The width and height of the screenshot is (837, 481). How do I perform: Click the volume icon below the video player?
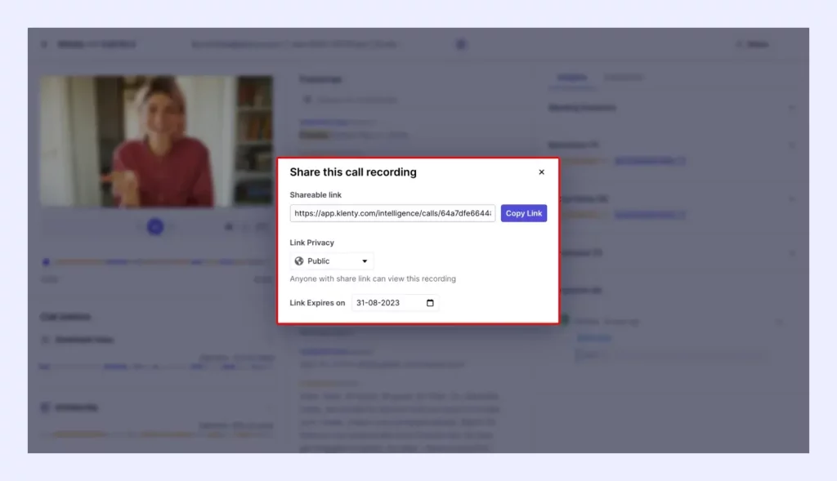click(229, 226)
